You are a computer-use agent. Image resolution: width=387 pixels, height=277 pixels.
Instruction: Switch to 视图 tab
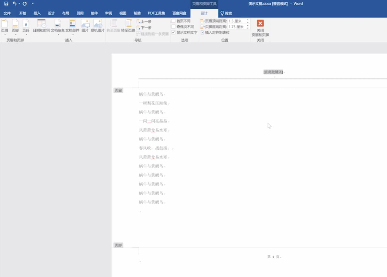tap(123, 13)
